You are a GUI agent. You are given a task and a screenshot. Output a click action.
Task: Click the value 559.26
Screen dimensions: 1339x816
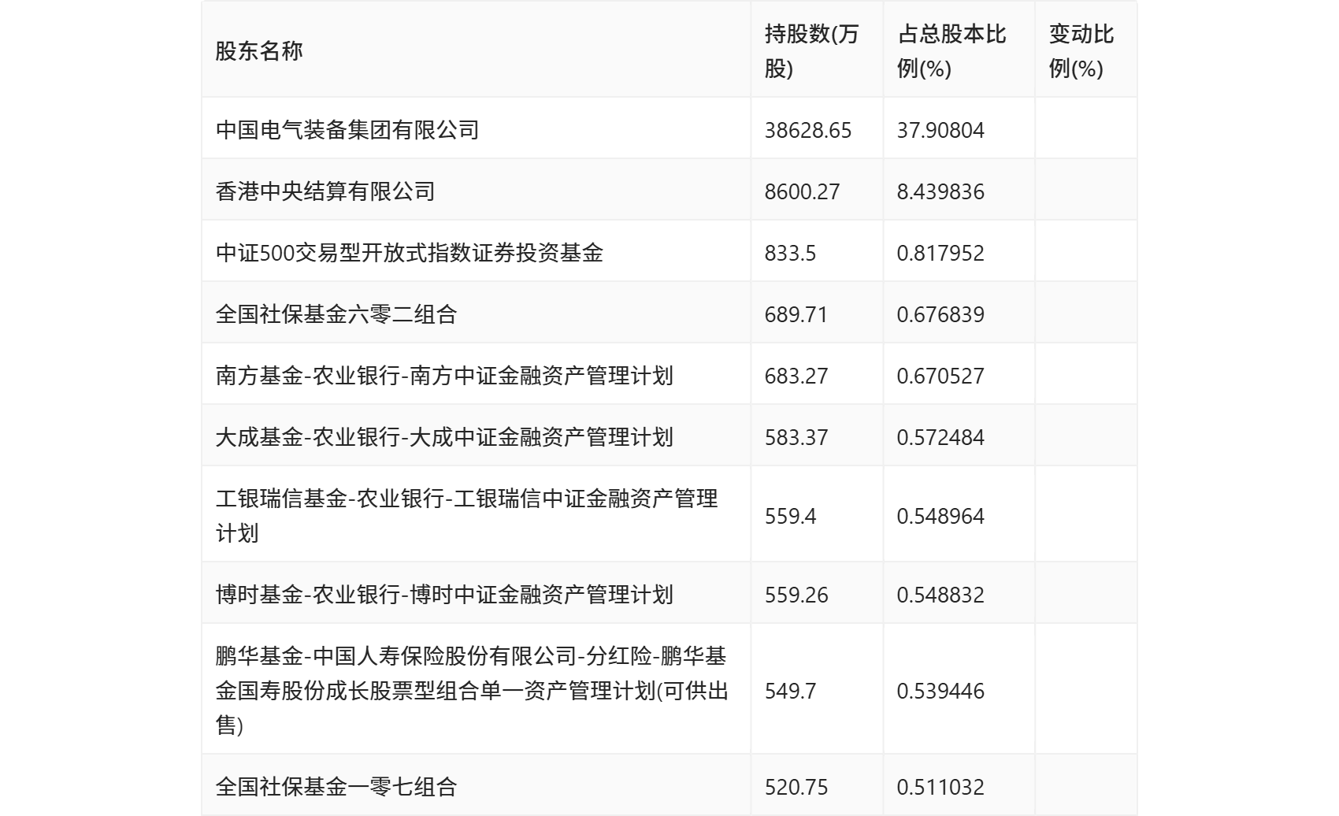point(796,595)
